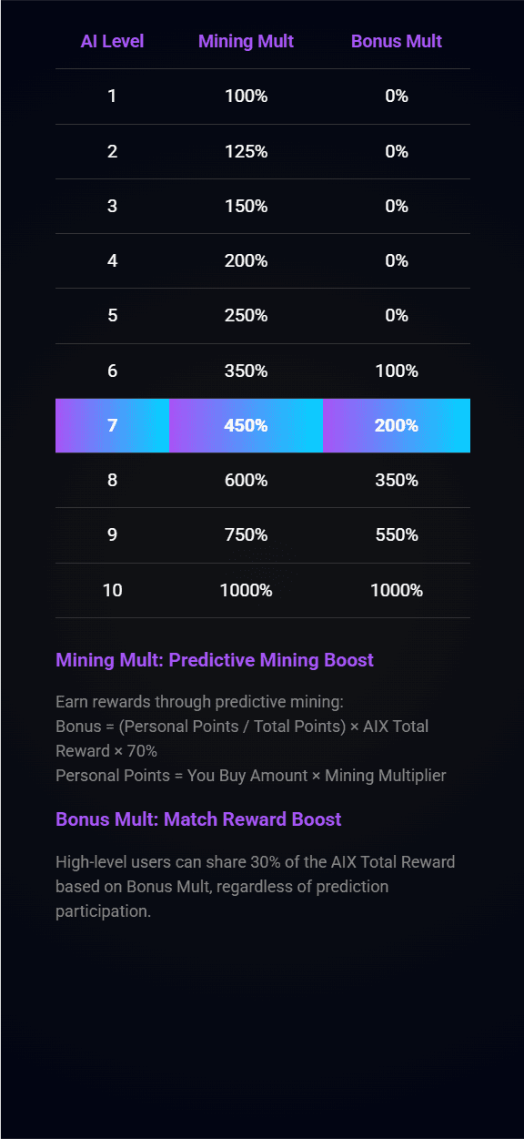Click the 450% mining multiplier cell

coord(246,425)
